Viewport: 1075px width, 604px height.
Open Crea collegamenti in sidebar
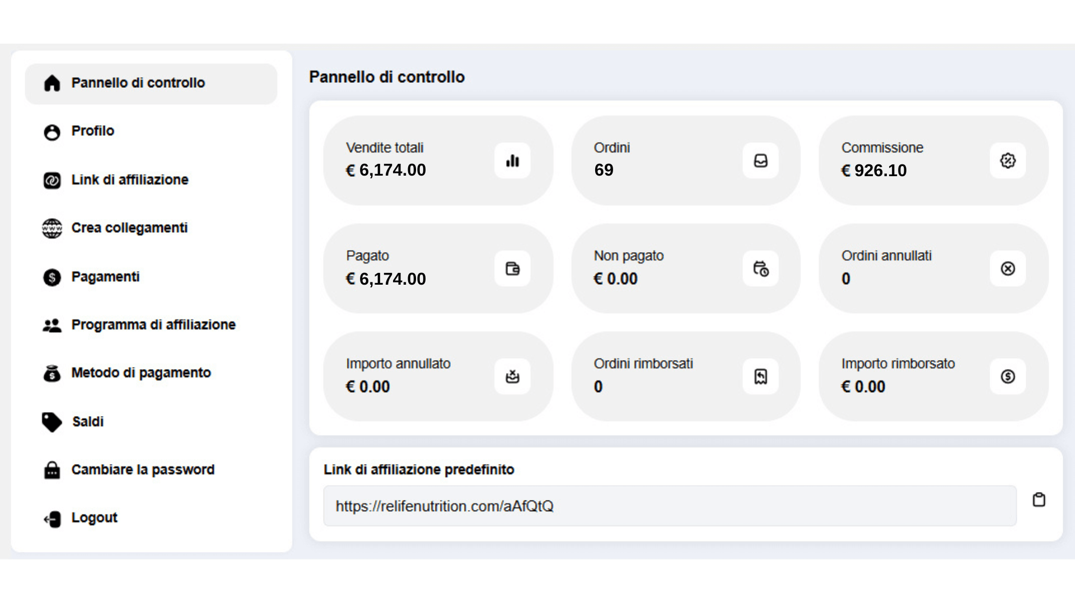(129, 228)
